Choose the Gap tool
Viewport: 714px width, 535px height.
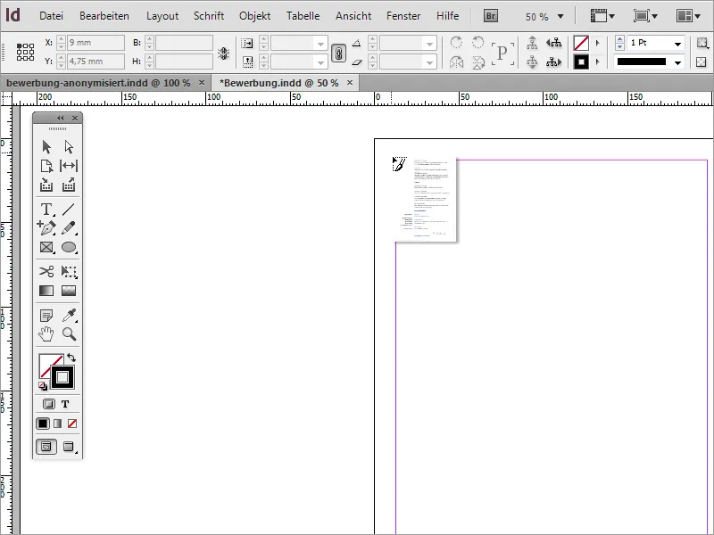tap(69, 166)
